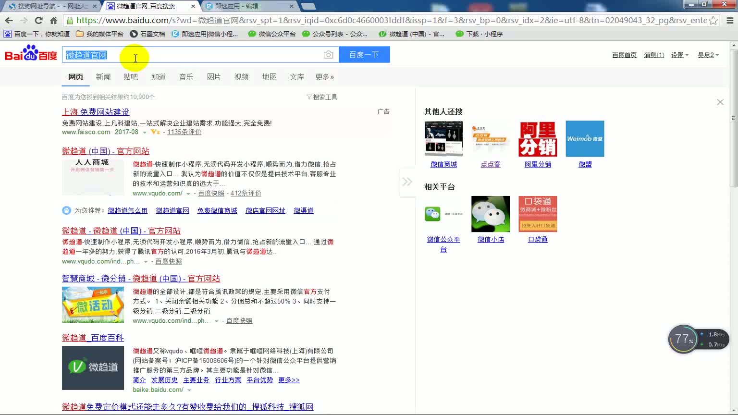Expand the 更多» categories menu
The width and height of the screenshot is (738, 415).
(x=324, y=77)
